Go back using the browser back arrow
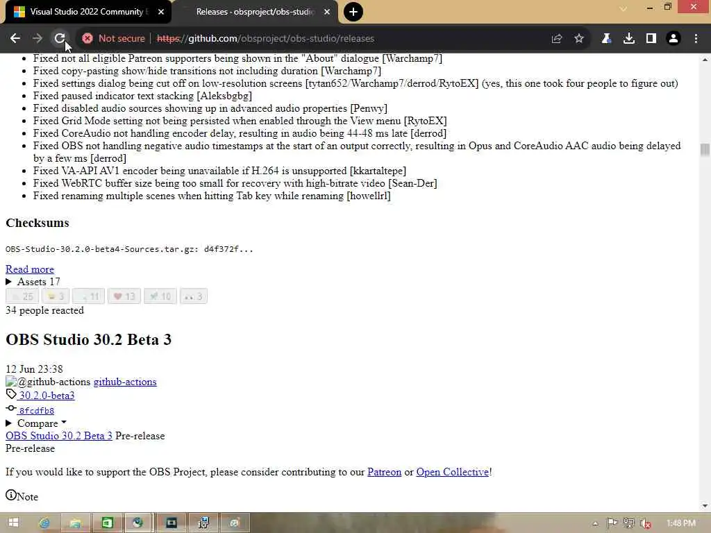The image size is (711, 533). click(x=15, y=39)
